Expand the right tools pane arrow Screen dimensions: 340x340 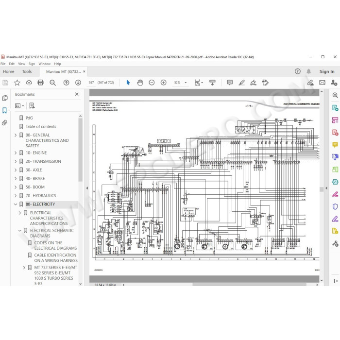(x=326, y=188)
